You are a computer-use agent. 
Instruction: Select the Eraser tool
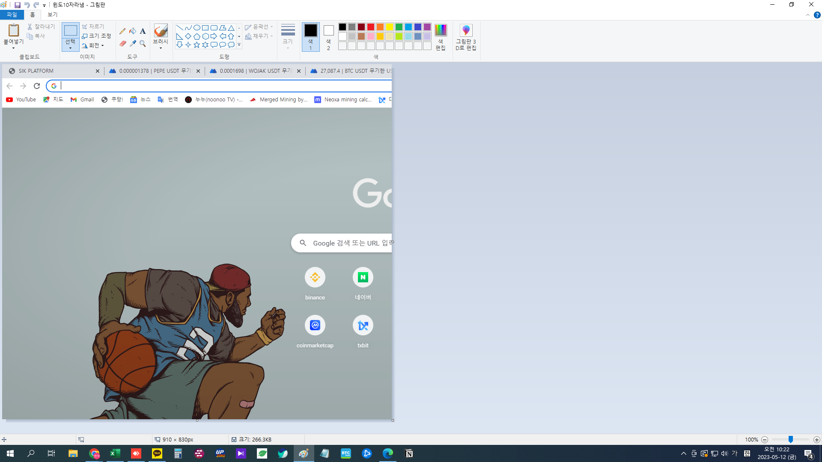[x=122, y=44]
